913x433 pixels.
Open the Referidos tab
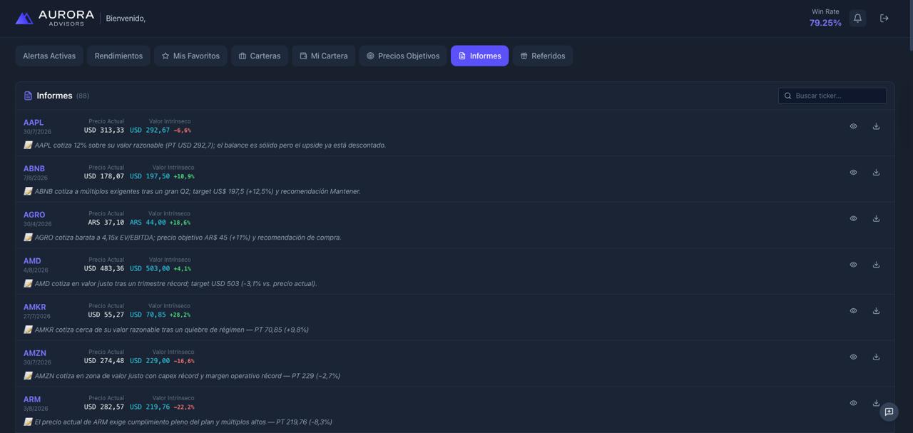click(x=543, y=56)
